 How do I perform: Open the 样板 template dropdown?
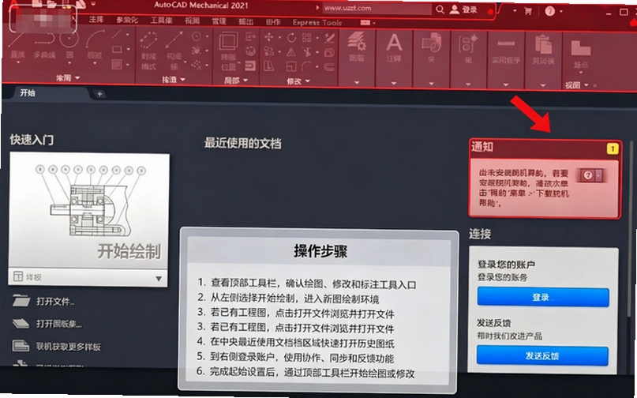click(x=159, y=279)
